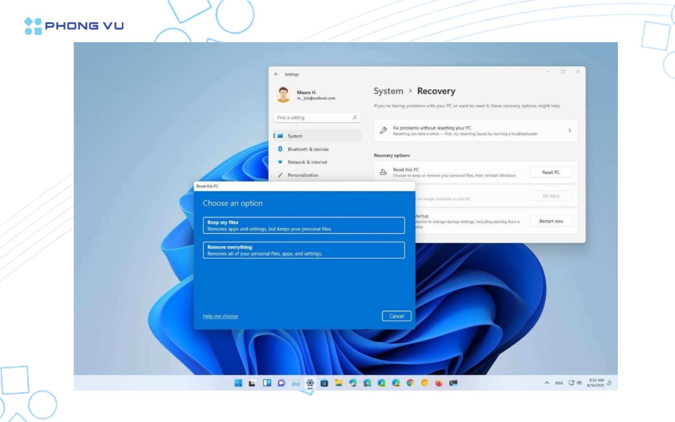Open the Windows Start menu
This screenshot has width=675, height=422.
point(238,383)
